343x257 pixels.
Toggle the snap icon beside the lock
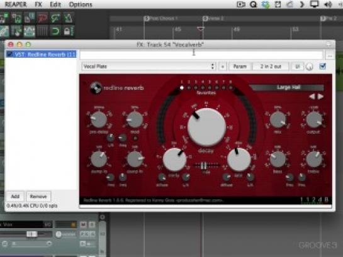[55, 31]
